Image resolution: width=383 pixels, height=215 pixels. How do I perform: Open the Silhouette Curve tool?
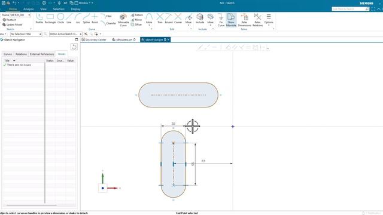pyautogui.click(x=123, y=20)
